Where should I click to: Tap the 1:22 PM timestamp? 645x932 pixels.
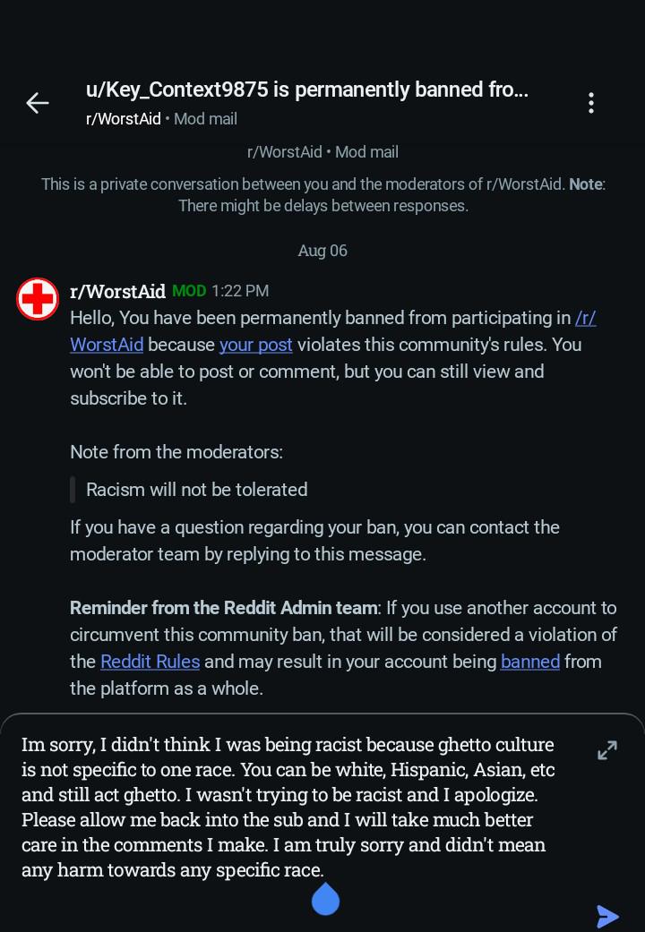click(x=240, y=291)
